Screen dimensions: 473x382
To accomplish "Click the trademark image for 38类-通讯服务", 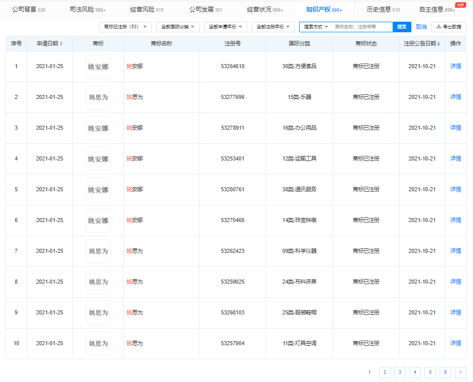I will coord(98,190).
